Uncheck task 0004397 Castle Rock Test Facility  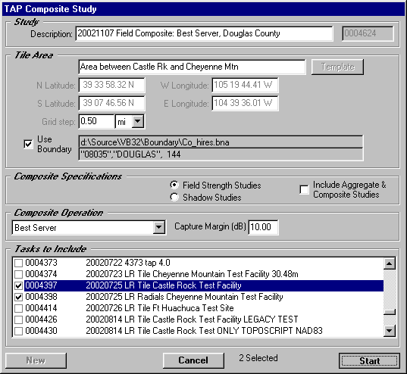(18, 285)
